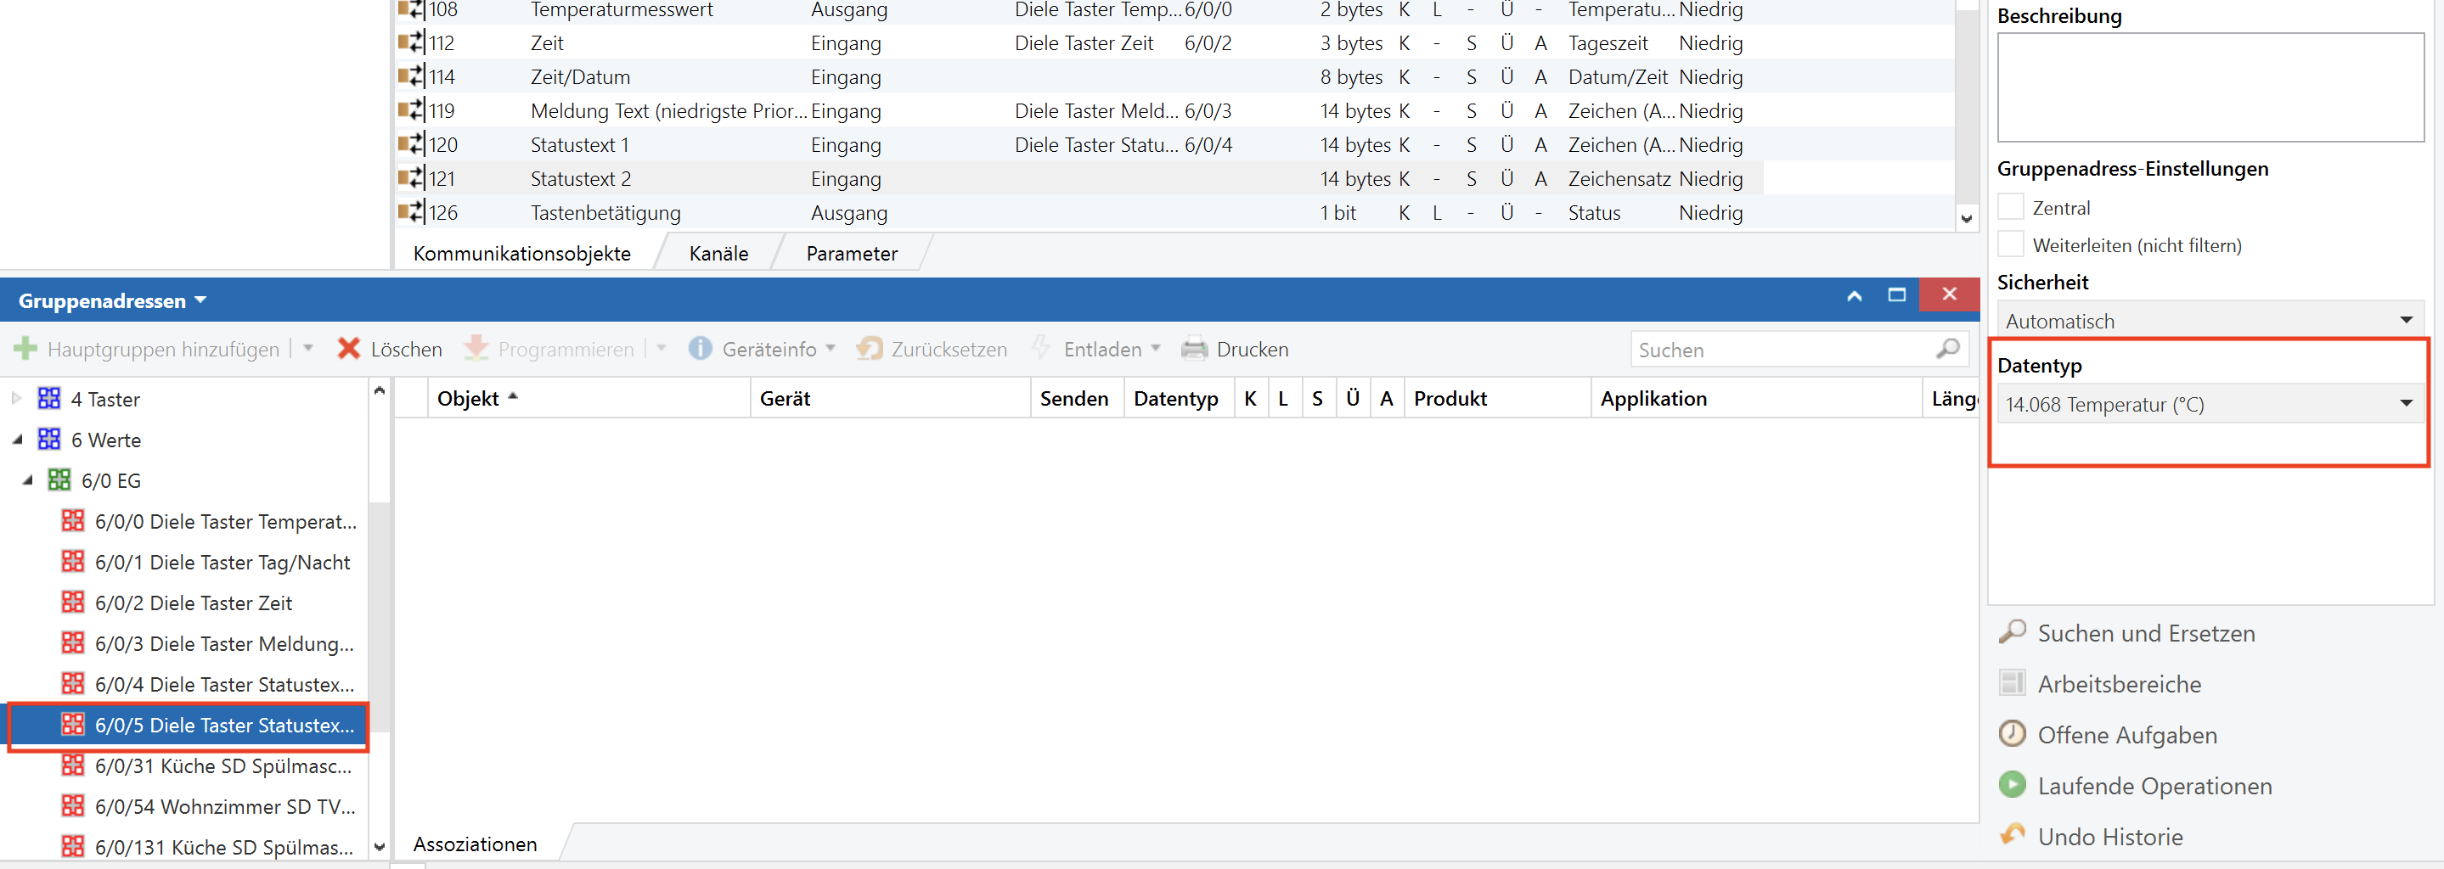This screenshot has width=2444, height=869.
Task: Enable Weiterleiten (nicht filtern) checkbox
Action: (2010, 244)
